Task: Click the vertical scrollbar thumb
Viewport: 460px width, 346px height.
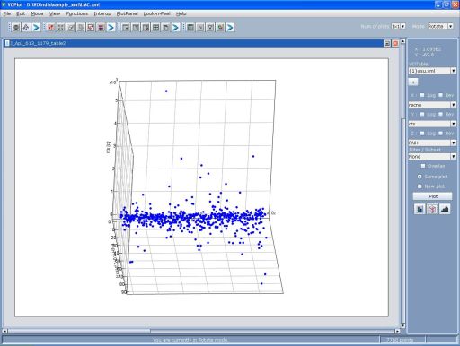Action: [x=403, y=81]
